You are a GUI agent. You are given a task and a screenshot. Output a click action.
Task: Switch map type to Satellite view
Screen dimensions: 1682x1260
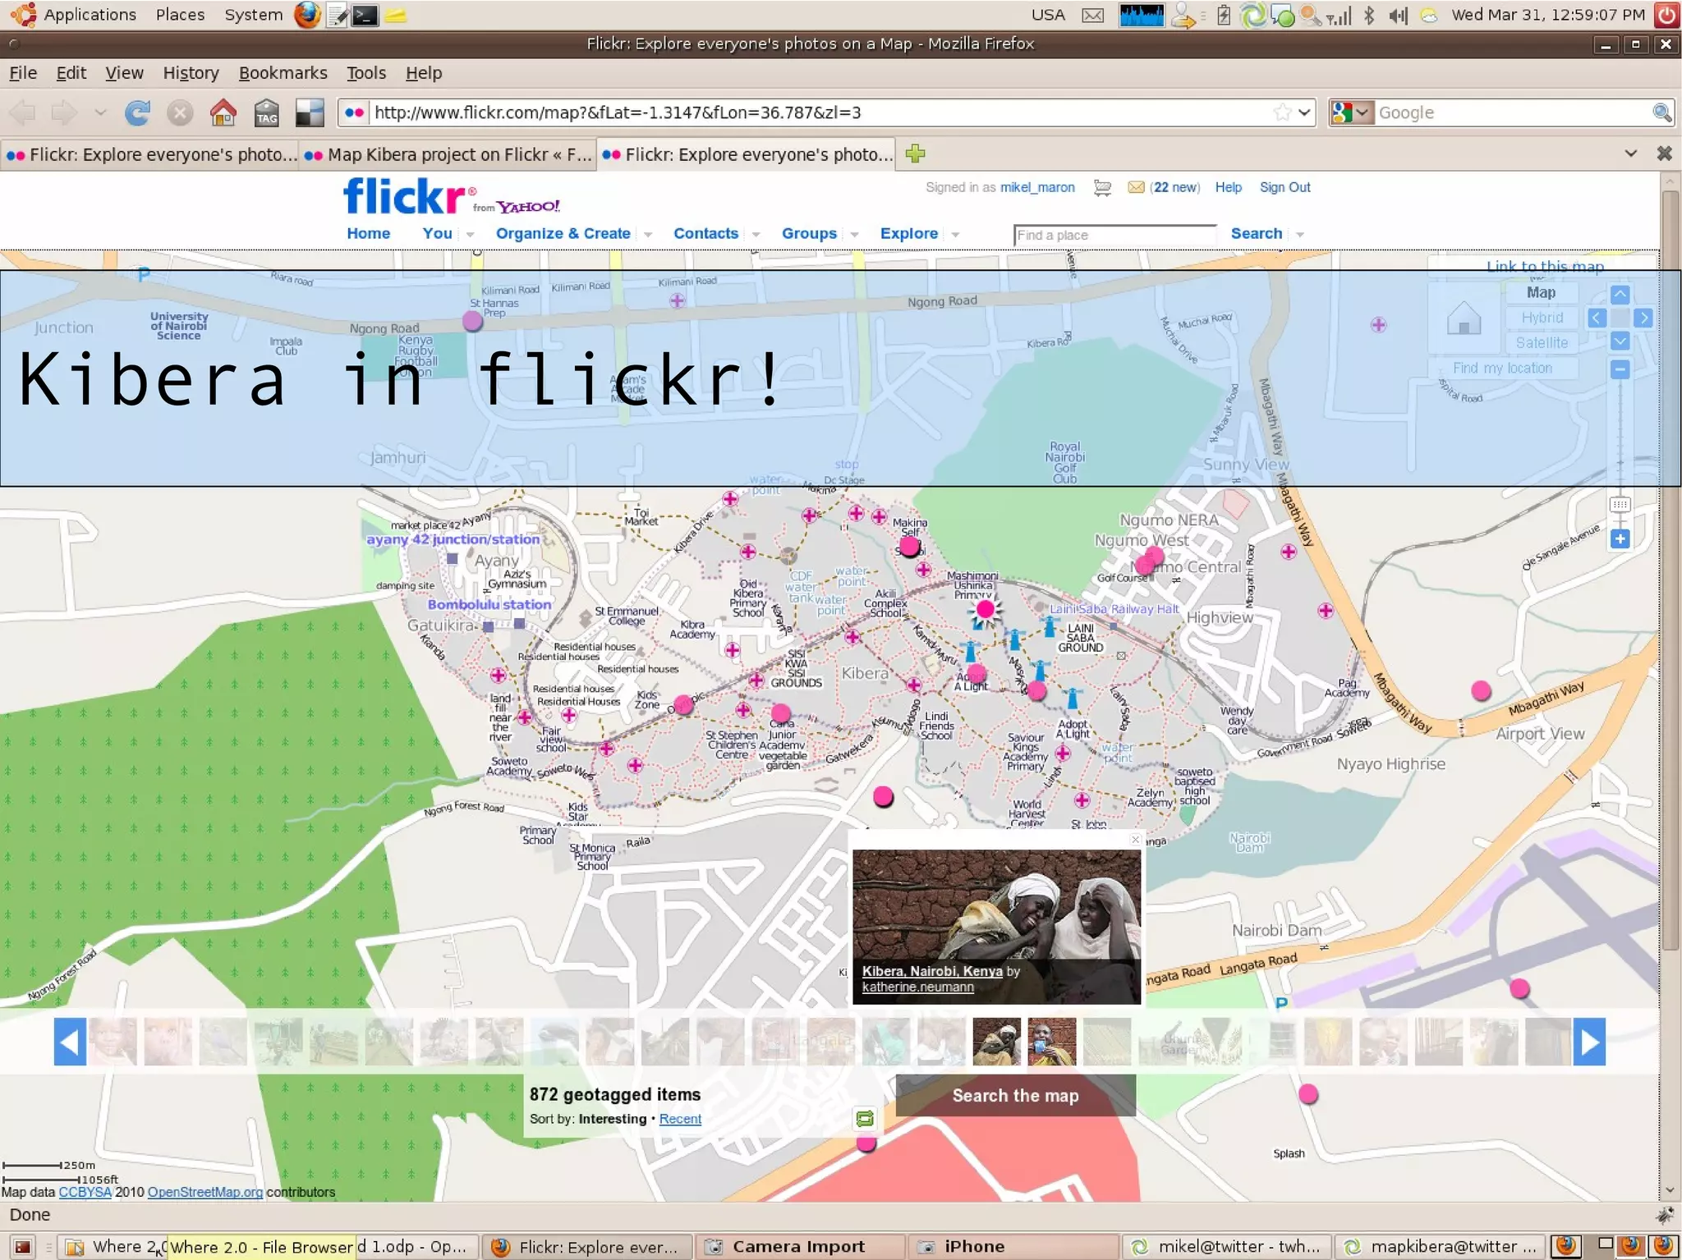(1541, 342)
